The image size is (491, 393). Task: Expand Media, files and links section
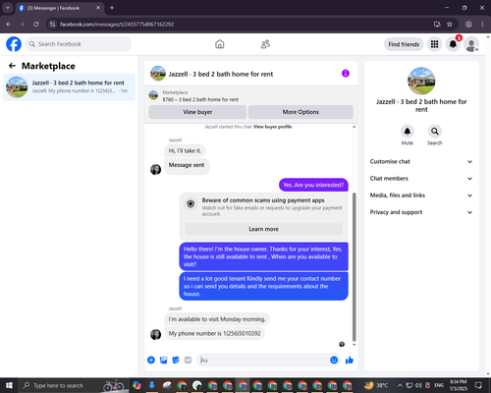pyautogui.click(x=421, y=196)
